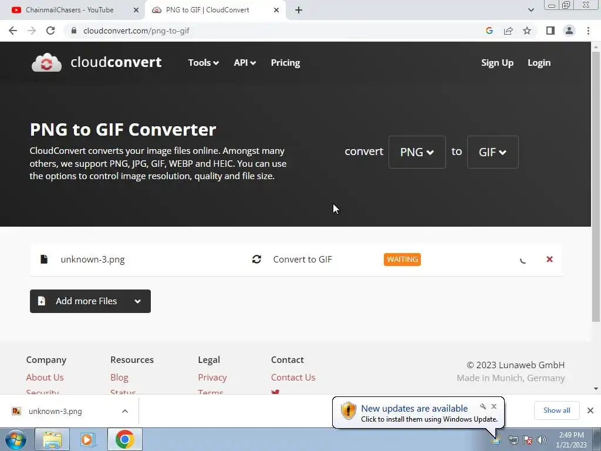Image resolution: width=601 pixels, height=451 pixels.
Task: Select the PNG to GIF CloudConvert tab
Action: (215, 10)
